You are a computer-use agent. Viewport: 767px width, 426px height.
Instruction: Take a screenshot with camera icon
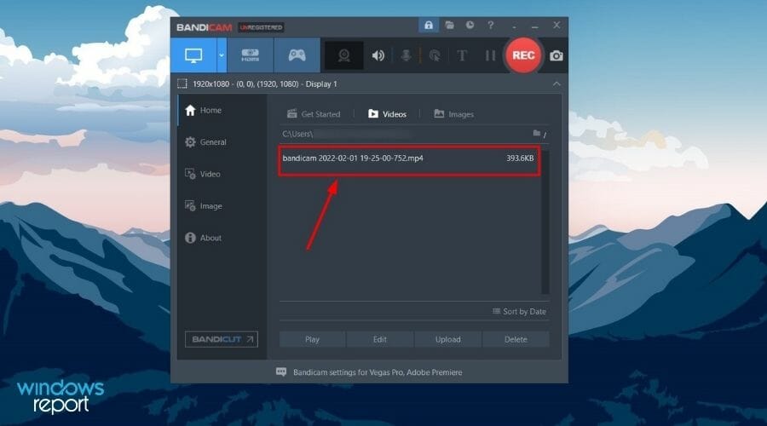(x=557, y=55)
